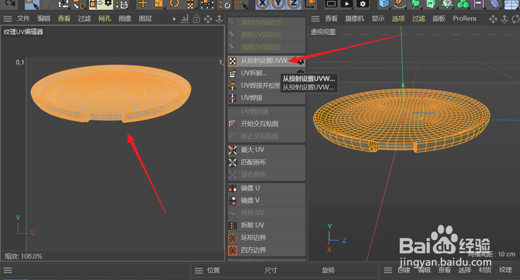Toggle coordinate system icon
520x280 pixels.
point(310,4)
